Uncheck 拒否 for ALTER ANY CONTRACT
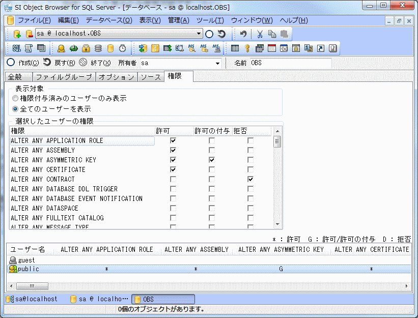The width and height of the screenshot is (418, 318). [250, 179]
